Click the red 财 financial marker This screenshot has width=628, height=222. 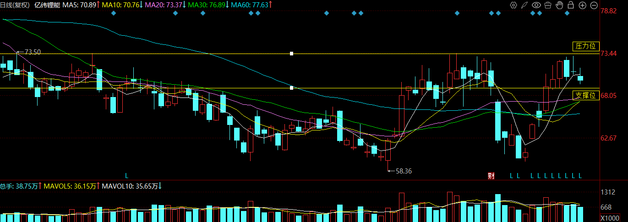491,175
